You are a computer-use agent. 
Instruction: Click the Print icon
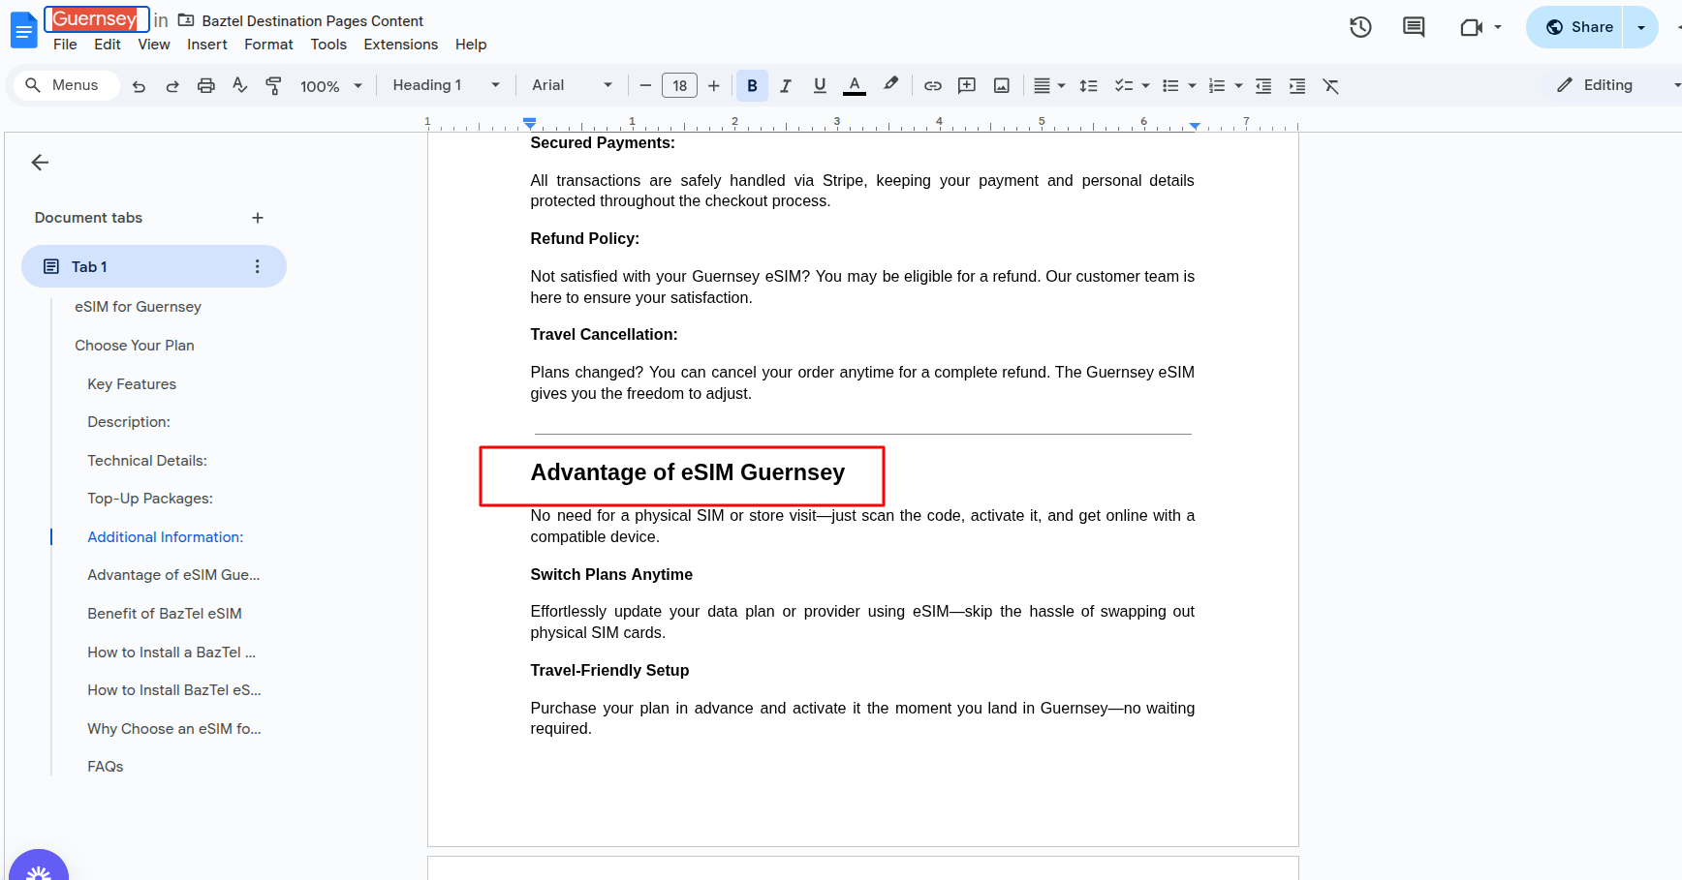[x=205, y=86]
